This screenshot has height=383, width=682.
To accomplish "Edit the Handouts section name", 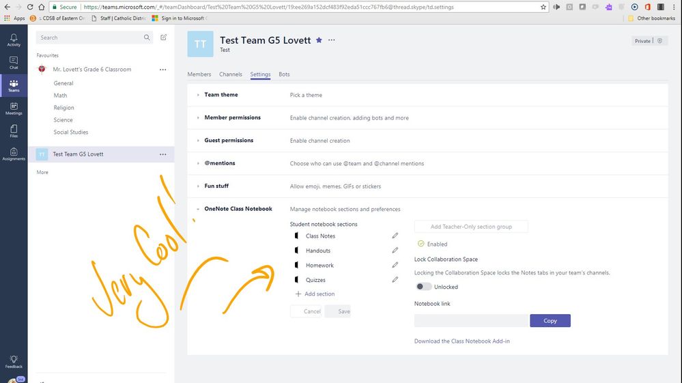I will (395, 251).
